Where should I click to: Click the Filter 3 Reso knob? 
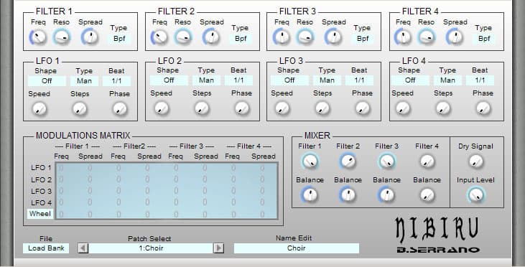(305, 37)
